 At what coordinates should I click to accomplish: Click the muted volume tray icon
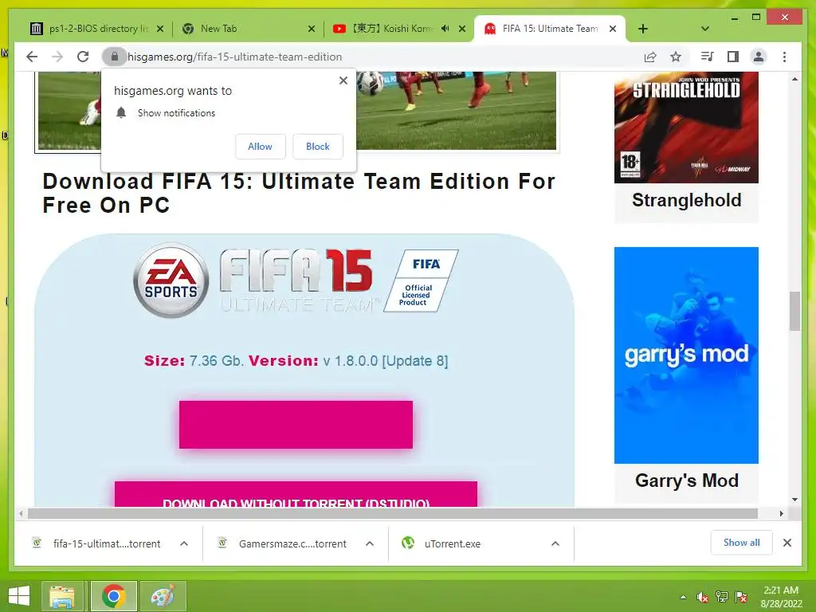(x=703, y=597)
